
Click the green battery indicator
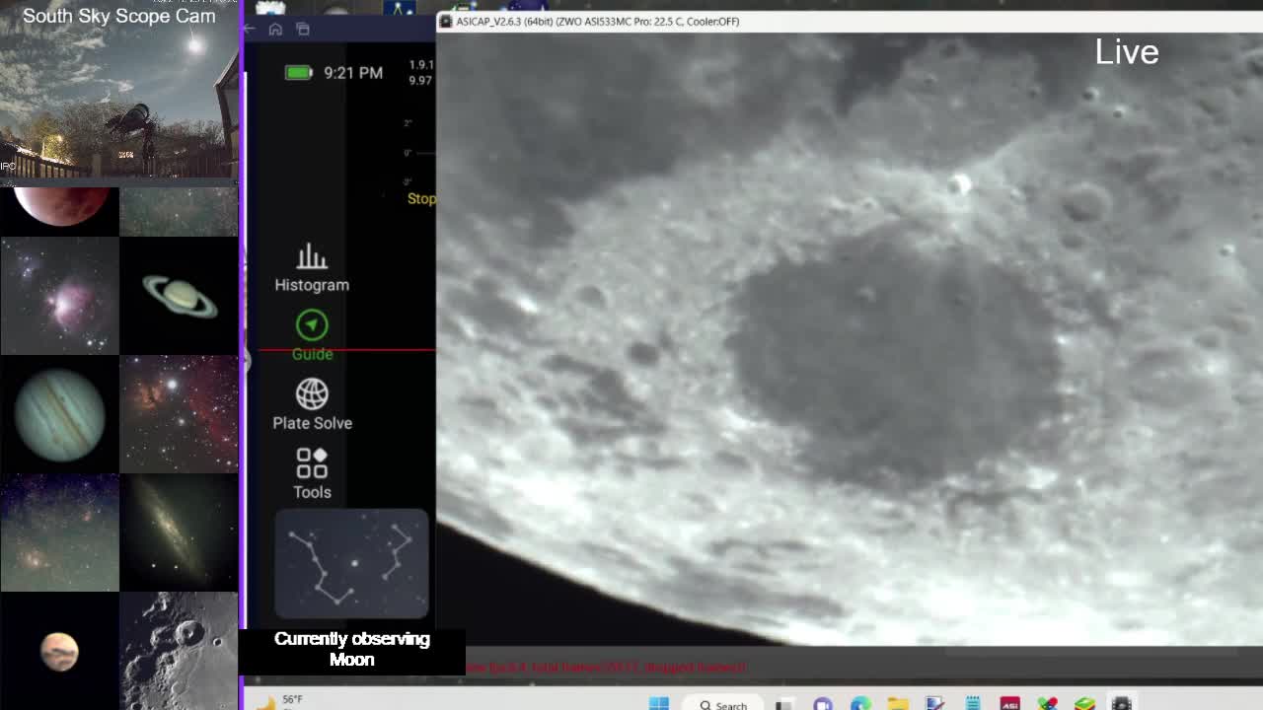click(298, 72)
